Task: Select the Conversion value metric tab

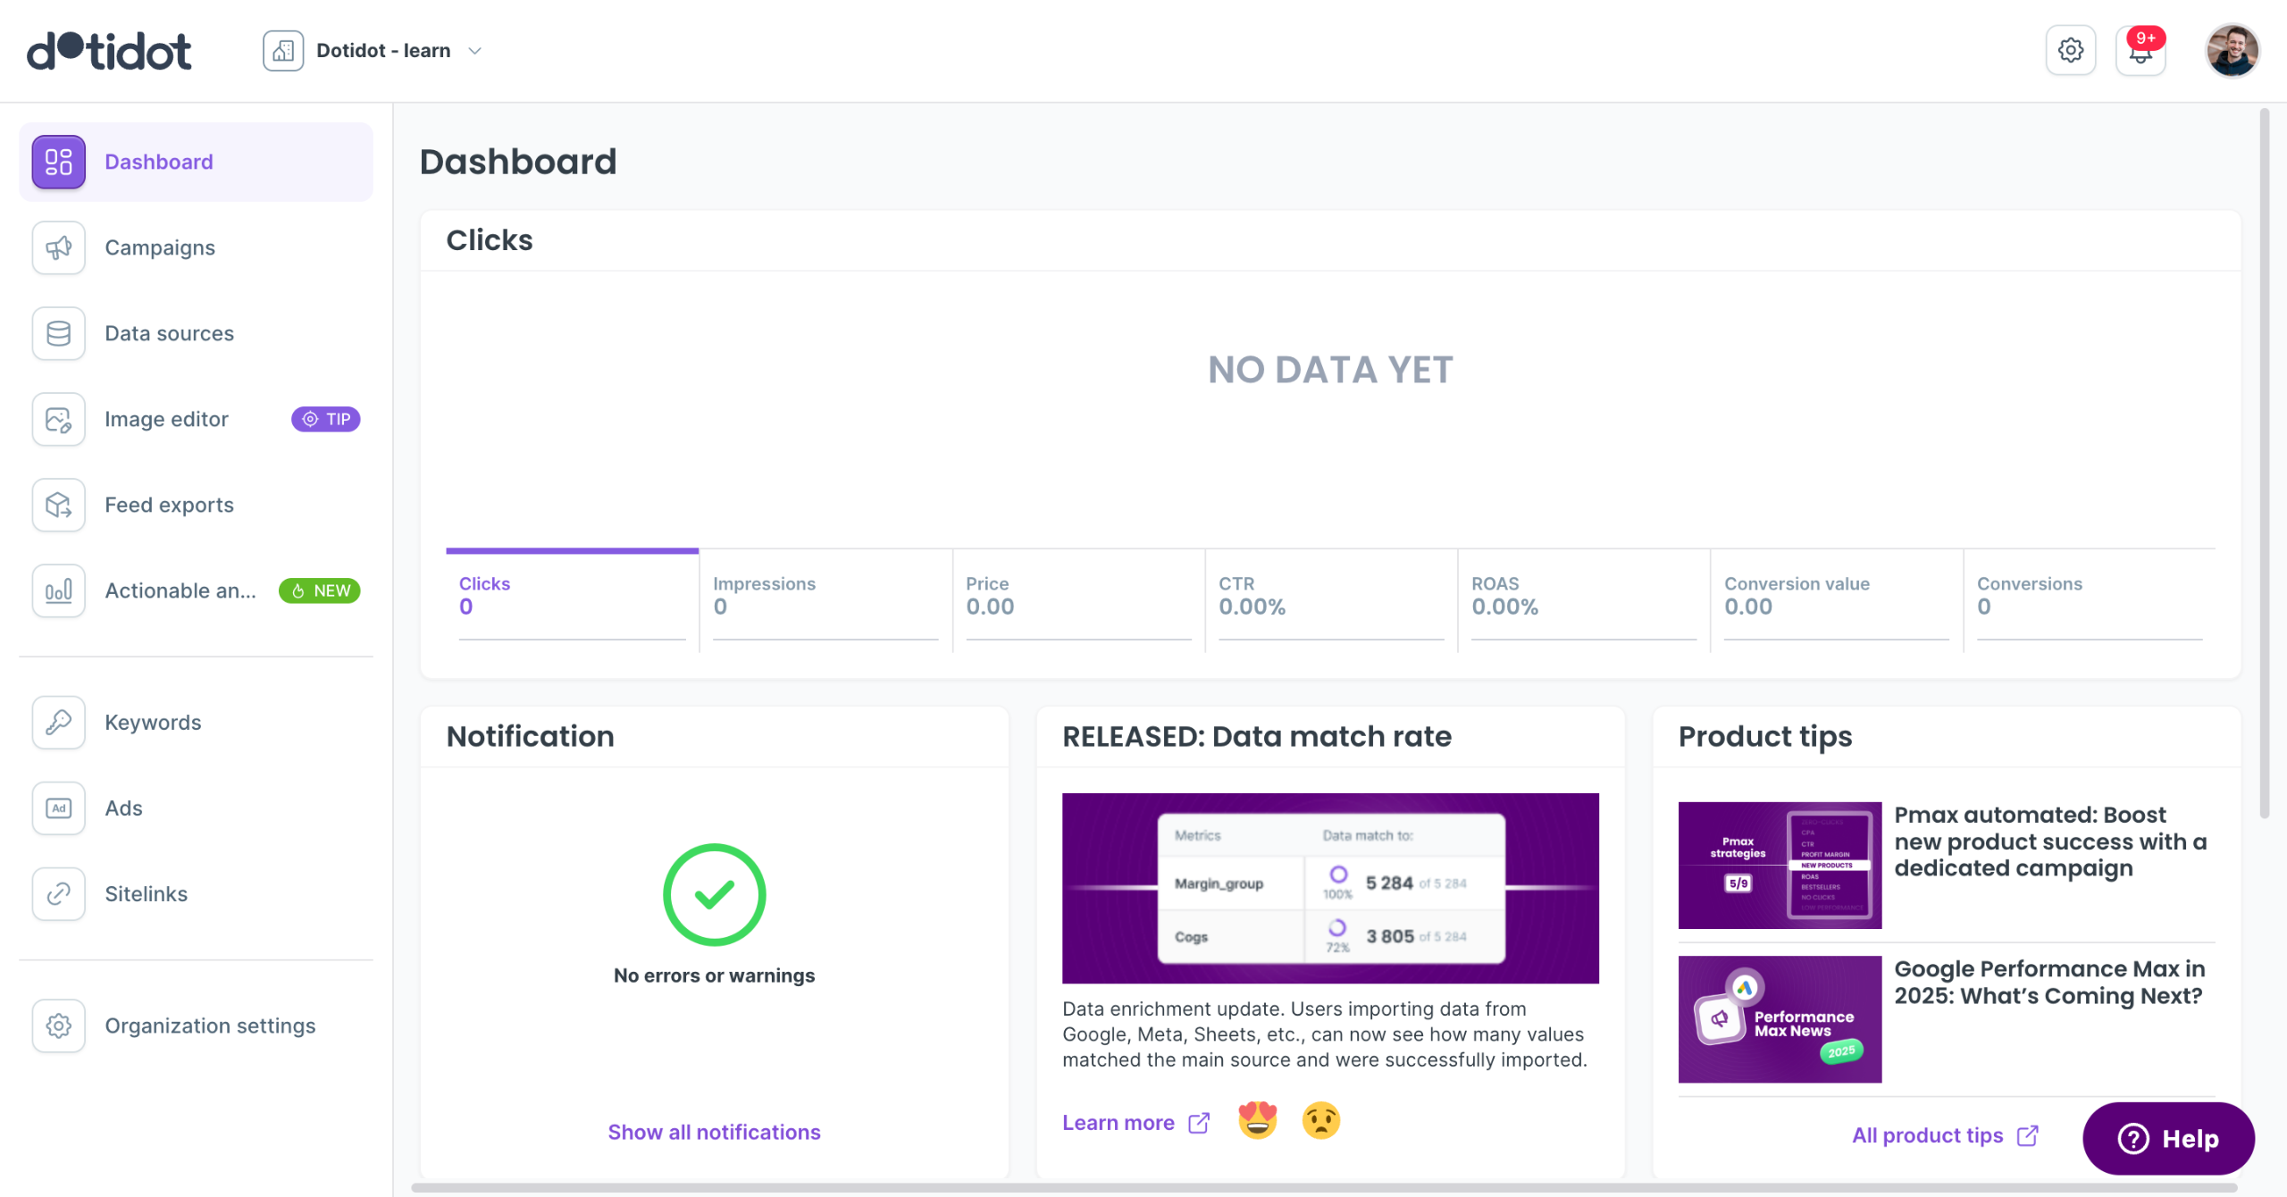Action: [1835, 597]
